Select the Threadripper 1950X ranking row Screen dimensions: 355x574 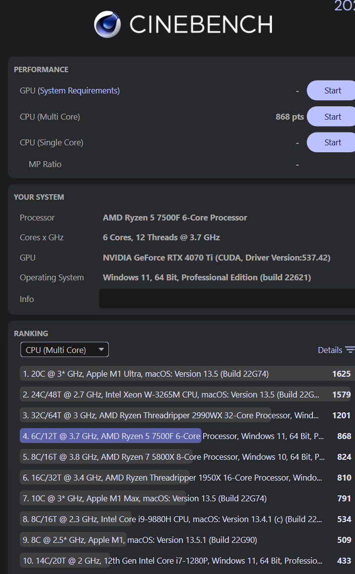pos(173,478)
